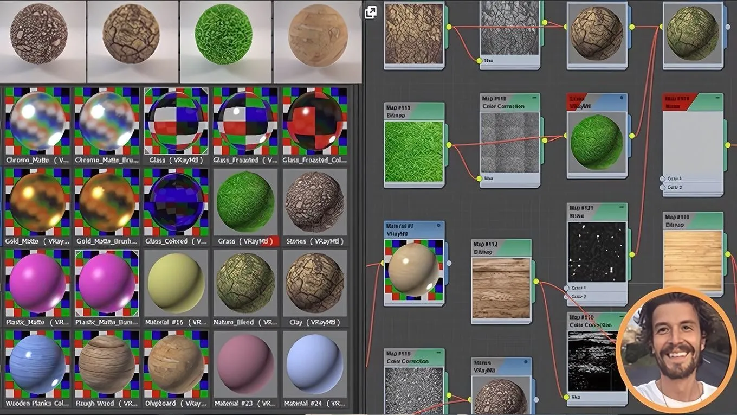Collapse the Map #118 Color Correction node

pyautogui.click(x=534, y=98)
